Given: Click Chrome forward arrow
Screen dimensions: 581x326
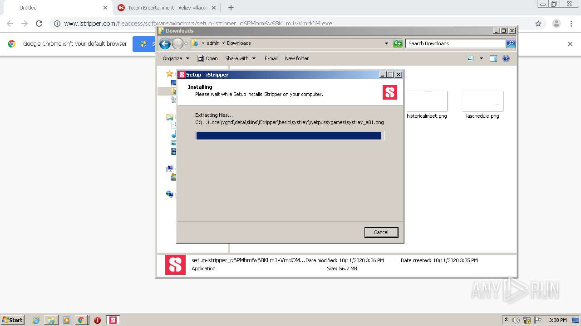Looking at the screenshot, I should (x=25, y=24).
